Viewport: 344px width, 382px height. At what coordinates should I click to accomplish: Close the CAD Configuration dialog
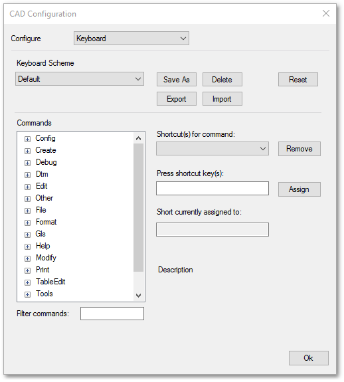[326, 13]
